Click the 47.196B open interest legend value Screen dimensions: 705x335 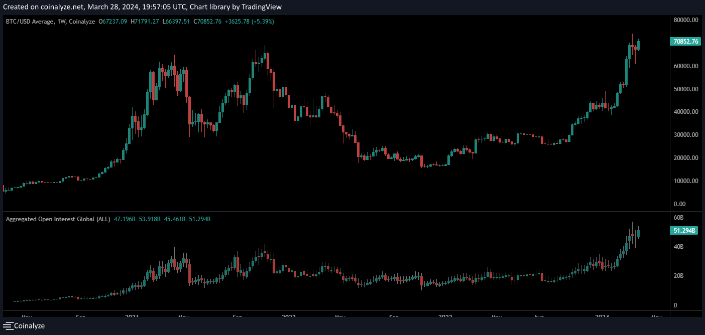126,219
